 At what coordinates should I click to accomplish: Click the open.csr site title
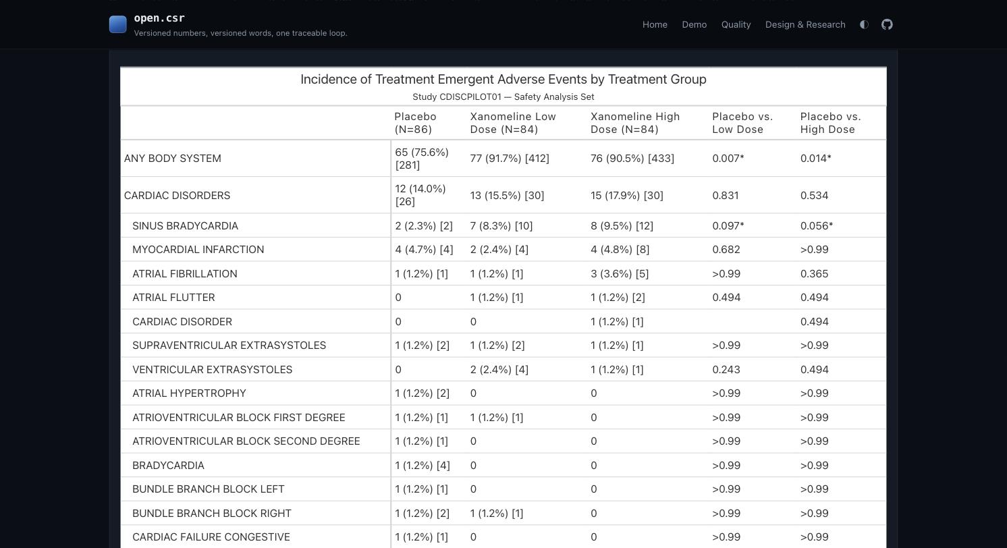(x=159, y=18)
